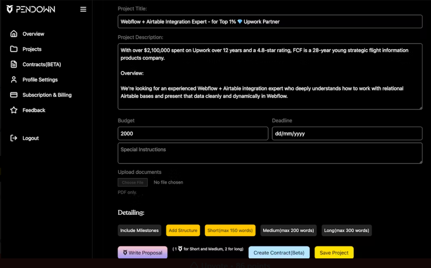Click the Pendown logo
Screen dimensions: 431x268
[30, 9]
